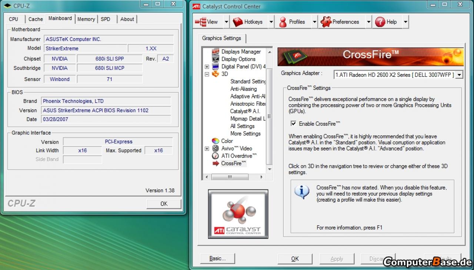Click the Winbond sensor field
Image resolution: width=474 pixels, height=270 pixels.
(60, 79)
